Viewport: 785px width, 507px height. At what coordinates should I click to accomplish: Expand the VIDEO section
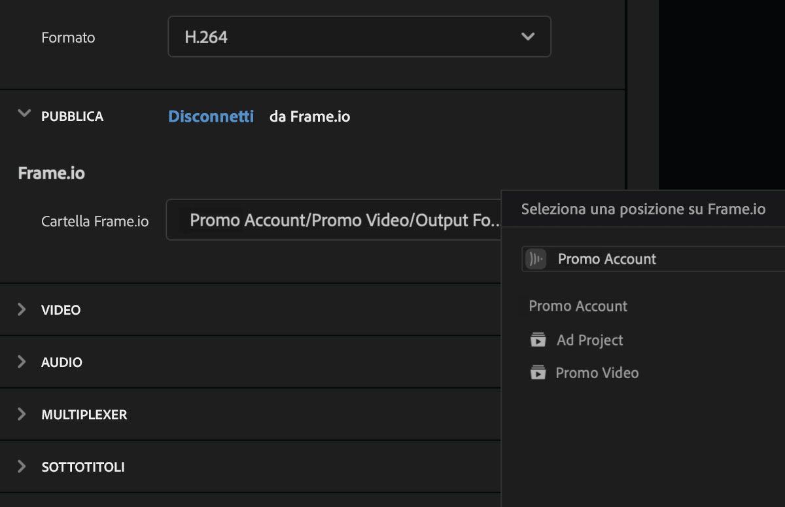click(22, 309)
